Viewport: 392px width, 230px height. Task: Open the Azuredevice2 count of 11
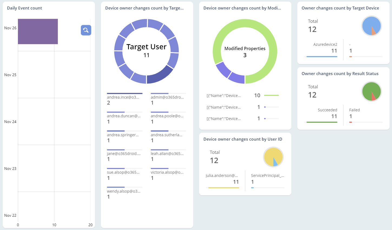click(334, 51)
